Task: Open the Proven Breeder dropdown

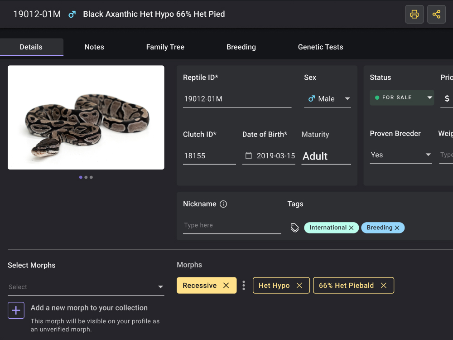Action: 428,155
